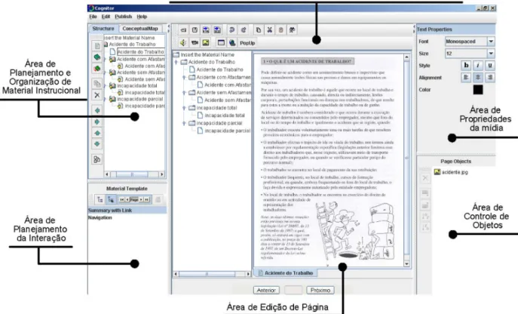Insert video with the camera icon
Viewport: 518px width, 314px height.
tap(195, 43)
